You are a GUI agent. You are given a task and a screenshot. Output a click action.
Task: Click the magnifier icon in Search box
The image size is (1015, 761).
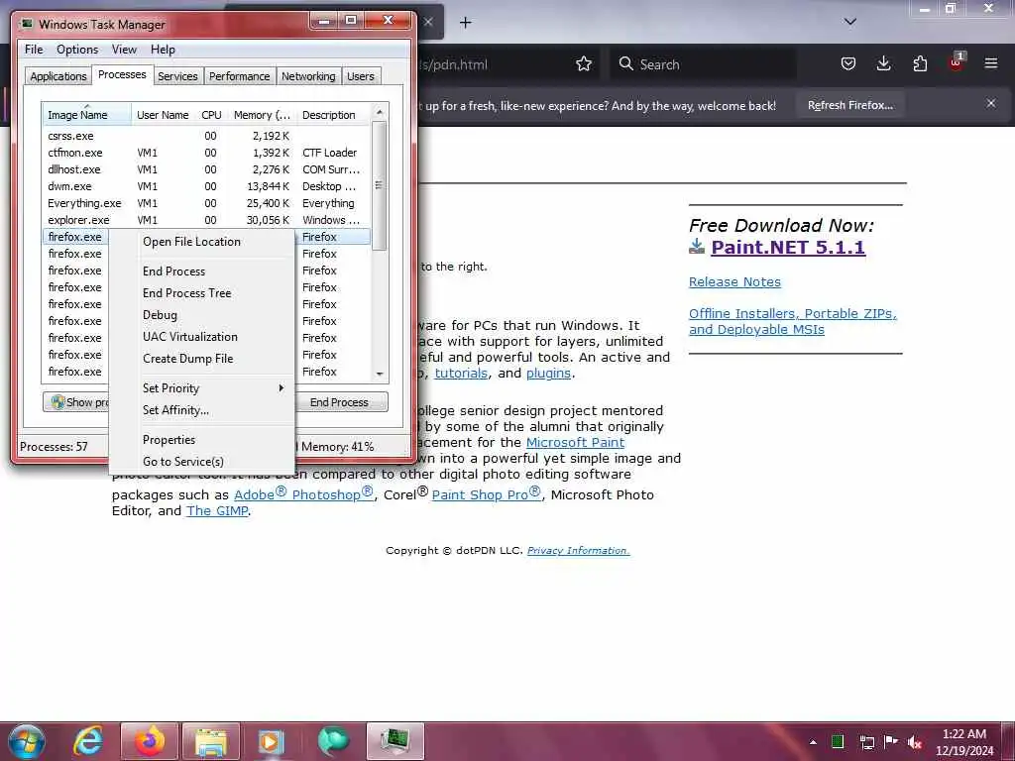[x=625, y=63]
